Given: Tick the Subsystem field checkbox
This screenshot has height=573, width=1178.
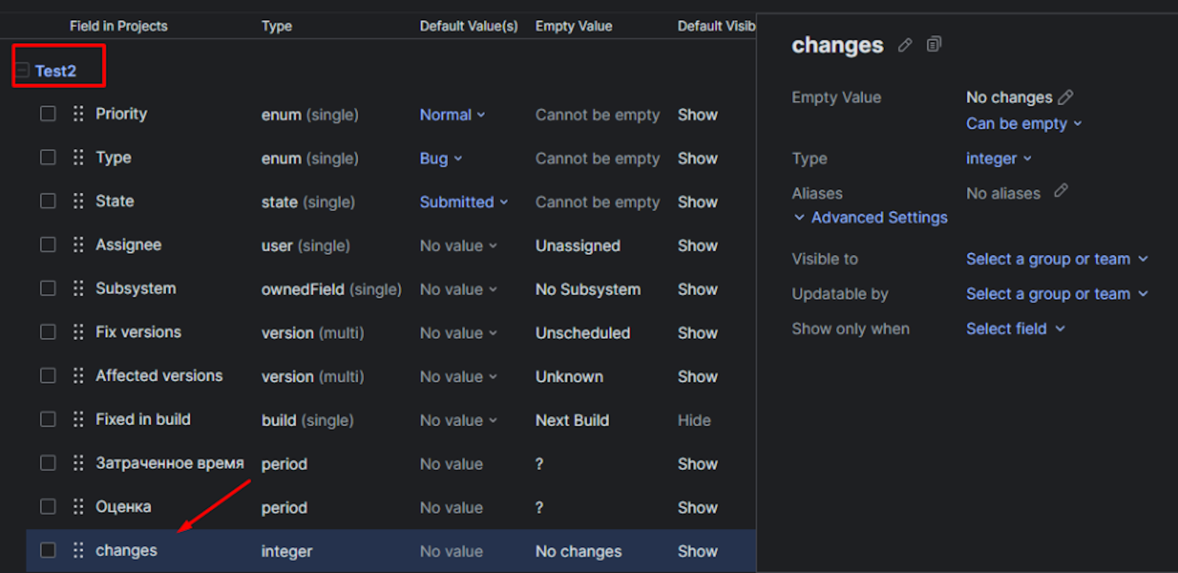Looking at the screenshot, I should click(48, 289).
